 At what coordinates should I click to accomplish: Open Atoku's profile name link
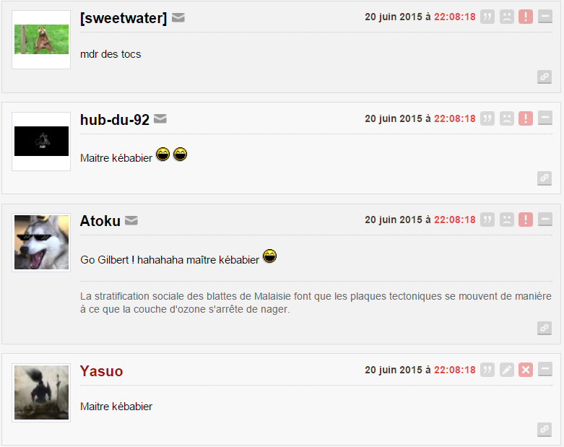(100, 221)
